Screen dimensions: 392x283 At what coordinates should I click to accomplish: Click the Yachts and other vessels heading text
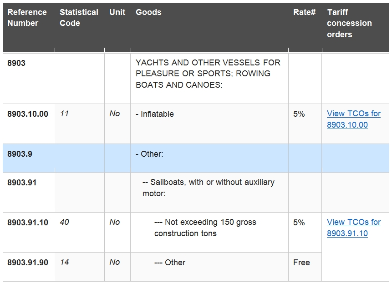208,74
